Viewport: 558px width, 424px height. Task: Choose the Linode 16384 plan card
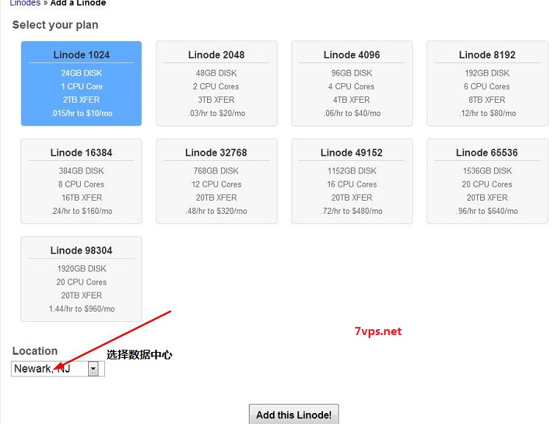(81, 181)
